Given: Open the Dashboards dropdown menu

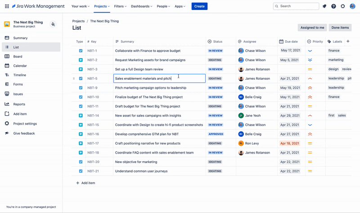Looking at the screenshot, I should [141, 6].
